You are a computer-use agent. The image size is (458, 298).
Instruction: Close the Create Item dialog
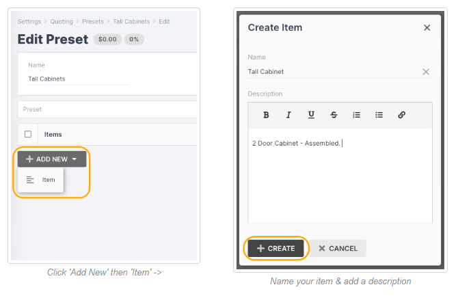(x=427, y=28)
